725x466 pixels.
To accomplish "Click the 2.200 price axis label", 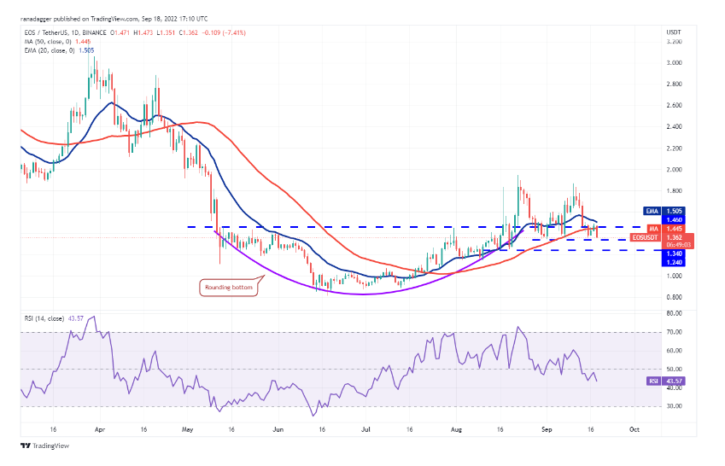I will tap(674, 149).
